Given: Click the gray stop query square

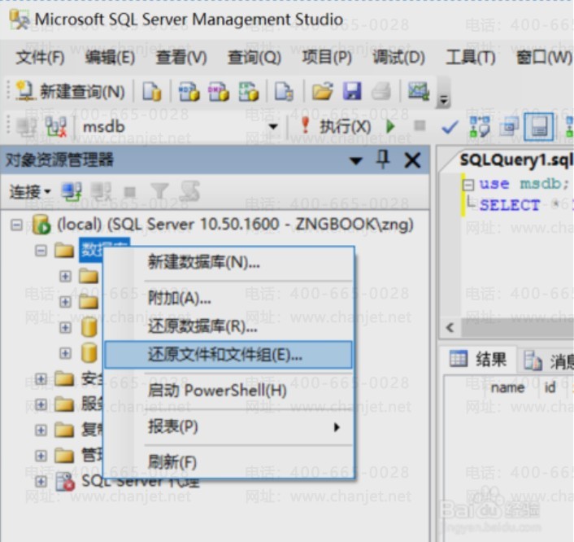Looking at the screenshot, I should [x=420, y=125].
